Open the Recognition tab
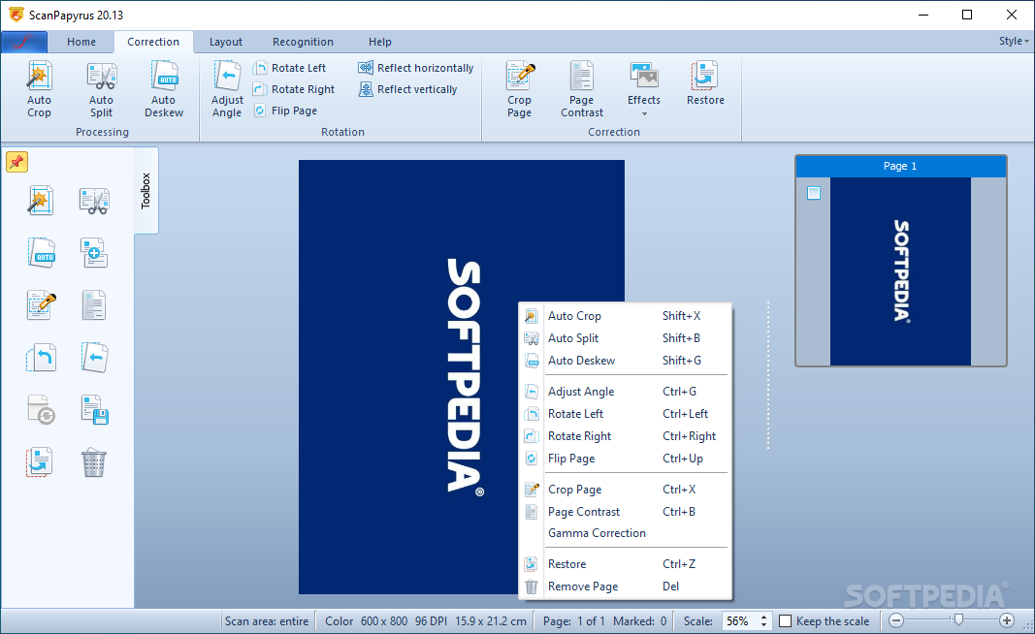Viewport: 1035px width, 634px height. pos(303,42)
